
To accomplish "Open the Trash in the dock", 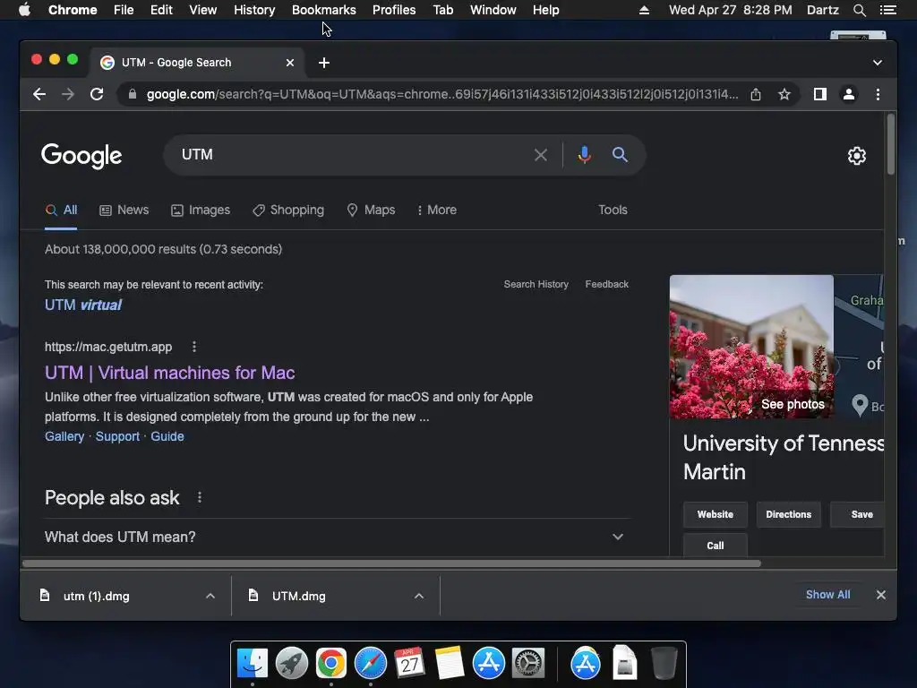I will pyautogui.click(x=664, y=664).
